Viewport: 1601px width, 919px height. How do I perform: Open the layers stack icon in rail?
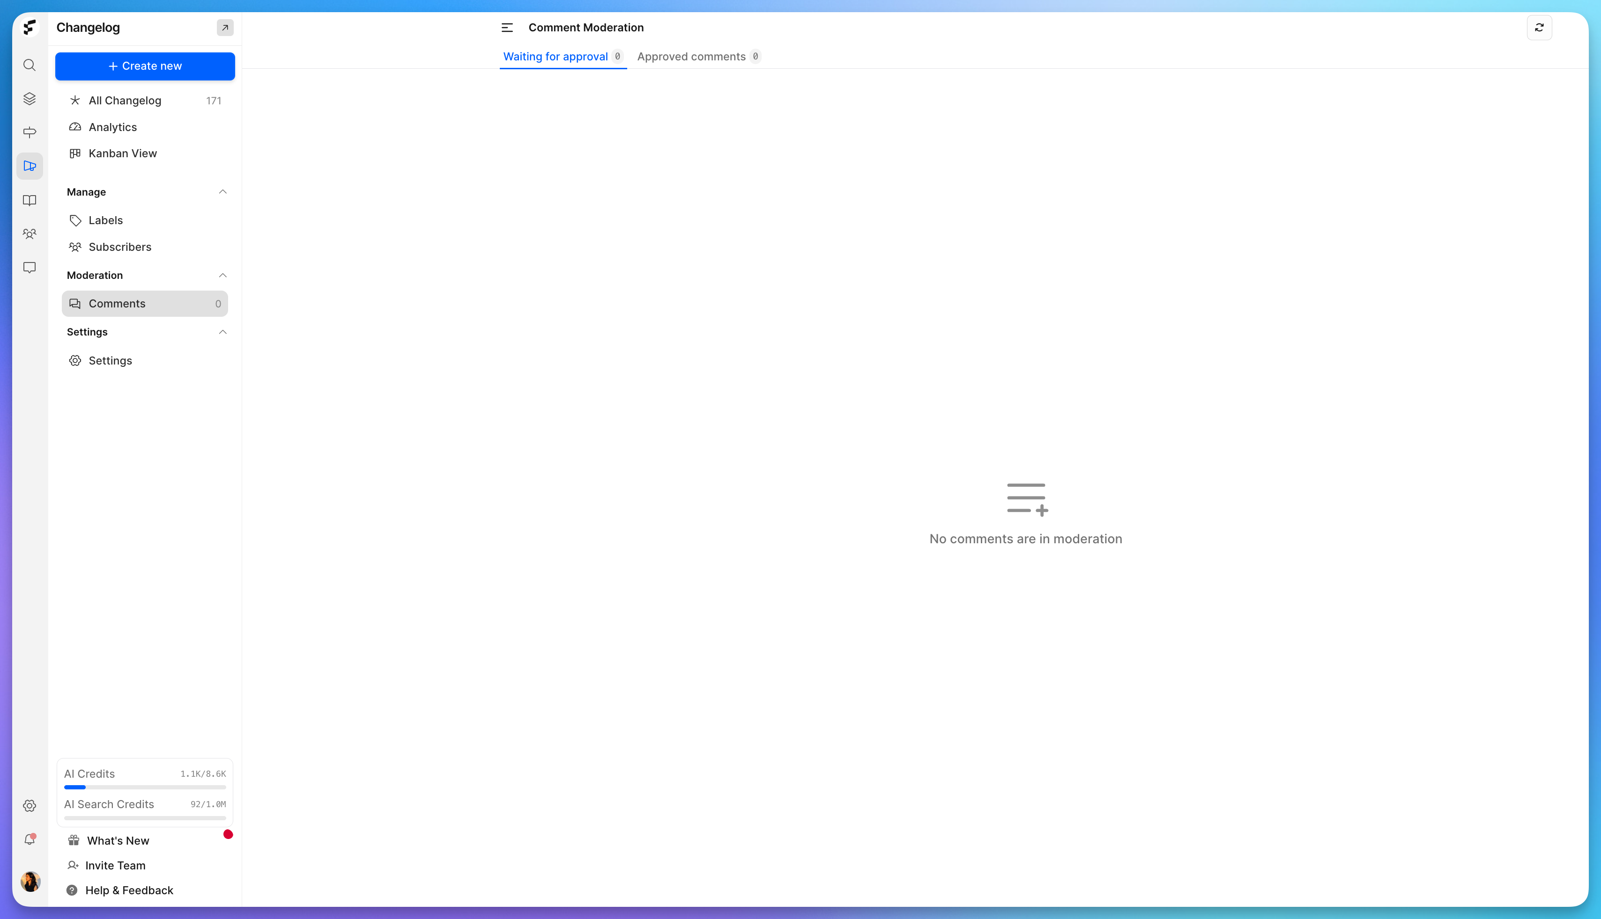pos(30,98)
